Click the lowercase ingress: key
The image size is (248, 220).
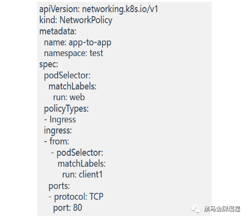pyautogui.click(x=58, y=130)
